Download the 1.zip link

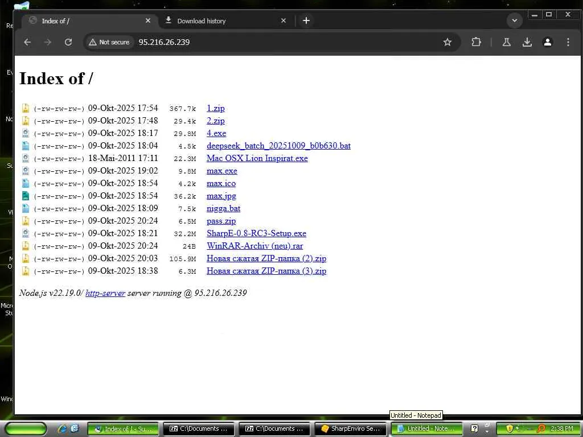[x=216, y=108]
